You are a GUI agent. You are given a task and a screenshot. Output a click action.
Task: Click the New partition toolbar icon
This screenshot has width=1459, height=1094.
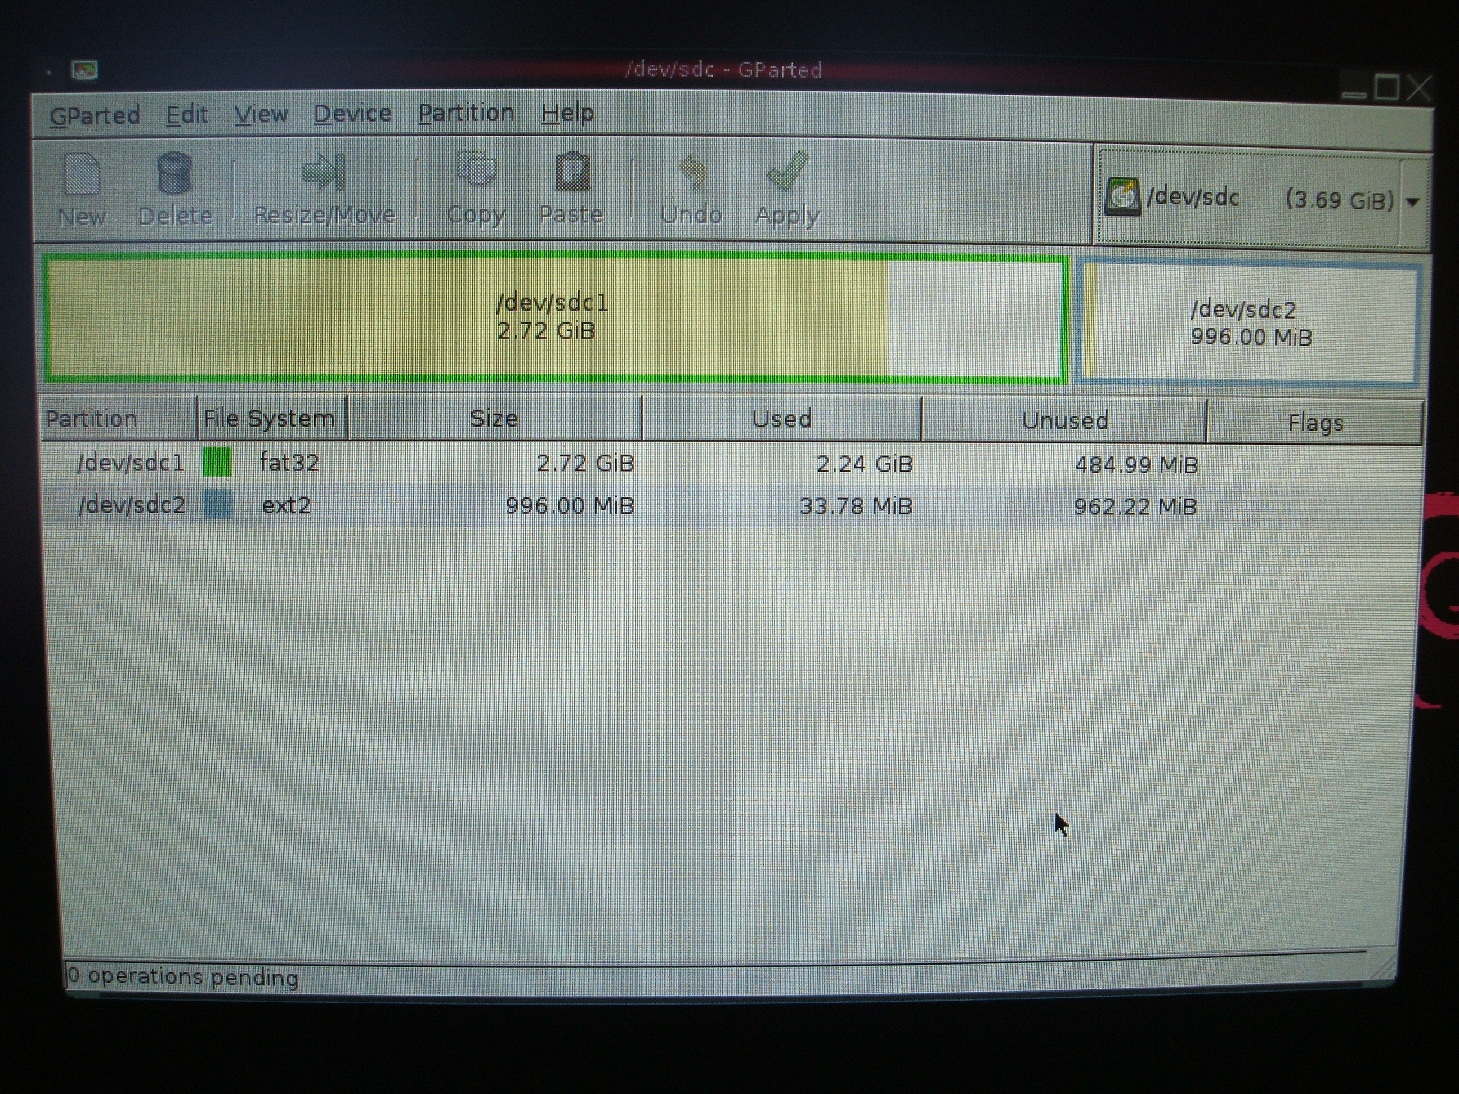(x=82, y=175)
